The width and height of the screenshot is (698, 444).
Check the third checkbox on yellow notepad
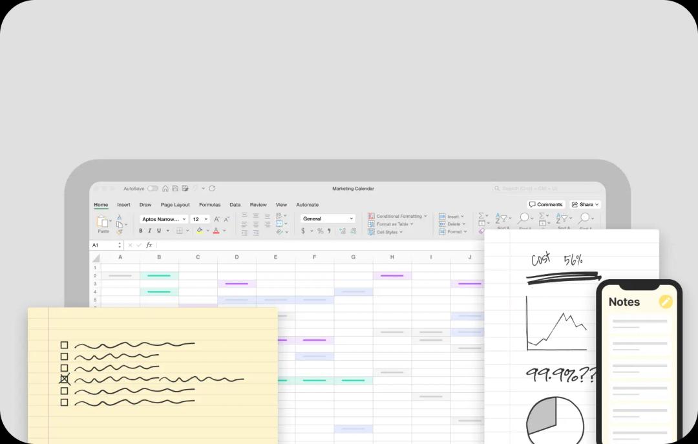64,368
